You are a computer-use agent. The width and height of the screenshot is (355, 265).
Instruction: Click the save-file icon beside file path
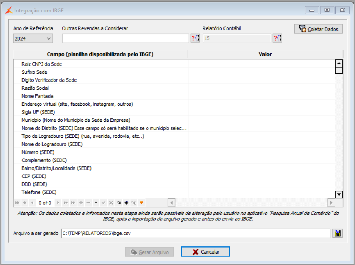click(338, 233)
